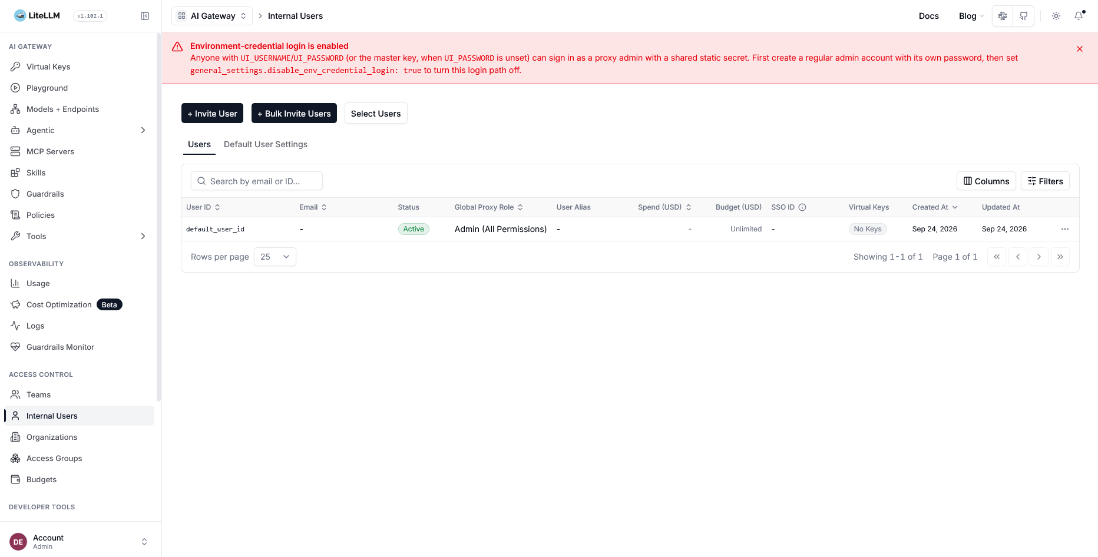The image size is (1098, 557).
Task: Switch to Default User Settings tab
Action: 266,144
